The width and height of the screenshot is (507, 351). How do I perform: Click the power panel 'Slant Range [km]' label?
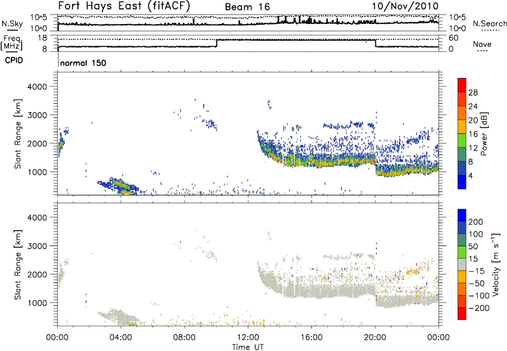pos(18,134)
